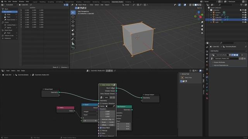Select the Move tool in viewport
The image size is (248, 139).
[x=73, y=22]
